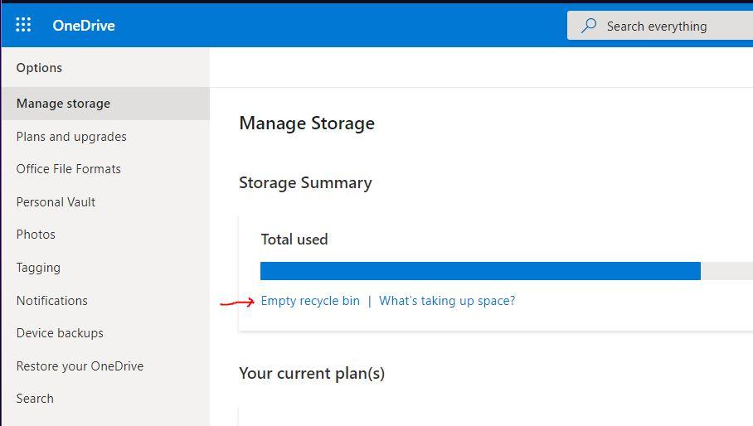The image size is (753, 426).
Task: Select Restore your OneDrive
Action: (x=80, y=366)
